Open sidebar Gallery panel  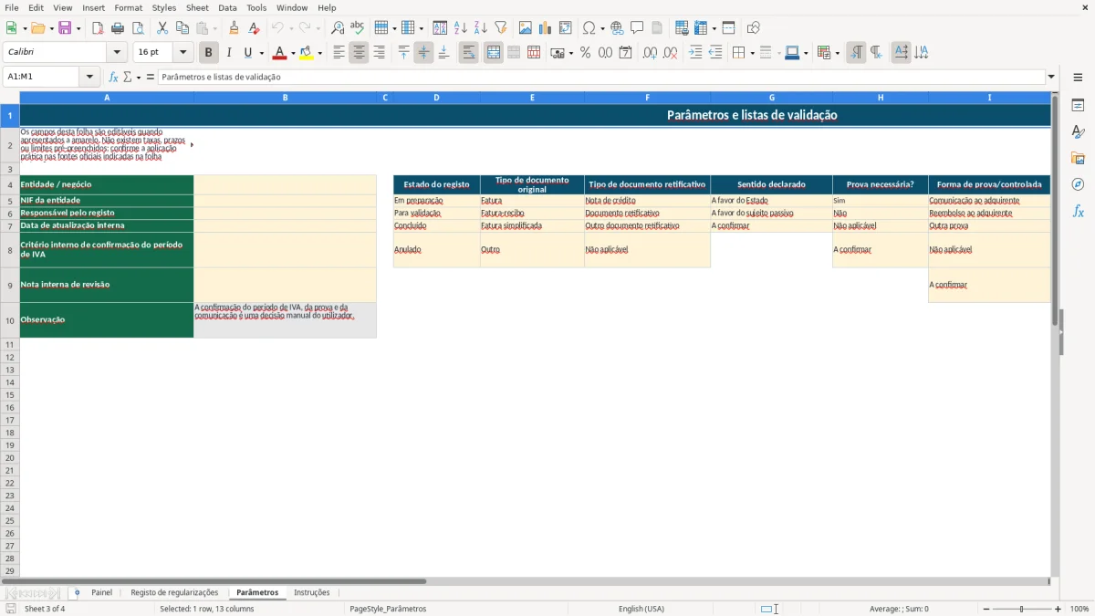tap(1078, 158)
